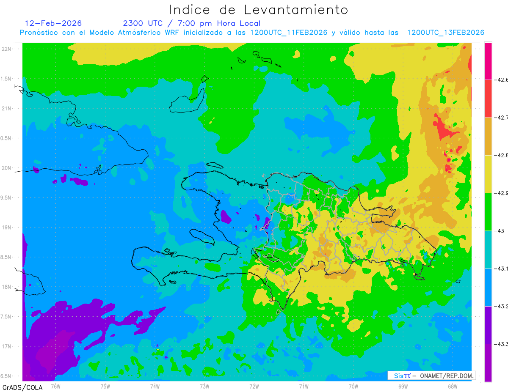This screenshot has width=508, height=392.
Task: Click the longitude label "68W"
Action: click(x=453, y=386)
